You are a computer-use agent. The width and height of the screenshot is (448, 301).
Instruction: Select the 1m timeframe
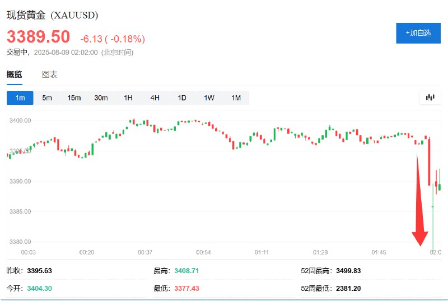click(x=20, y=98)
